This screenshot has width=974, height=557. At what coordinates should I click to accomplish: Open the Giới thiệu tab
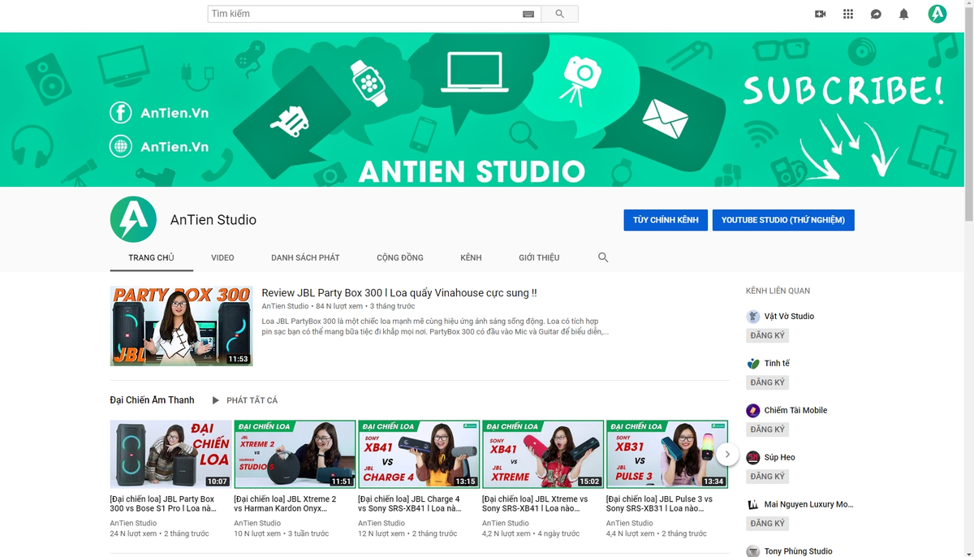(539, 257)
